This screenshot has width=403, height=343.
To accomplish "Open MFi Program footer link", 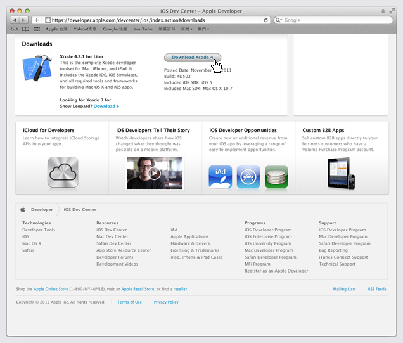I will point(257,264).
